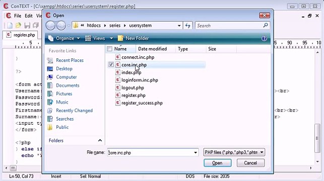
Task: Click the editor horizontal scrollbar thumb
Action: [13, 168]
